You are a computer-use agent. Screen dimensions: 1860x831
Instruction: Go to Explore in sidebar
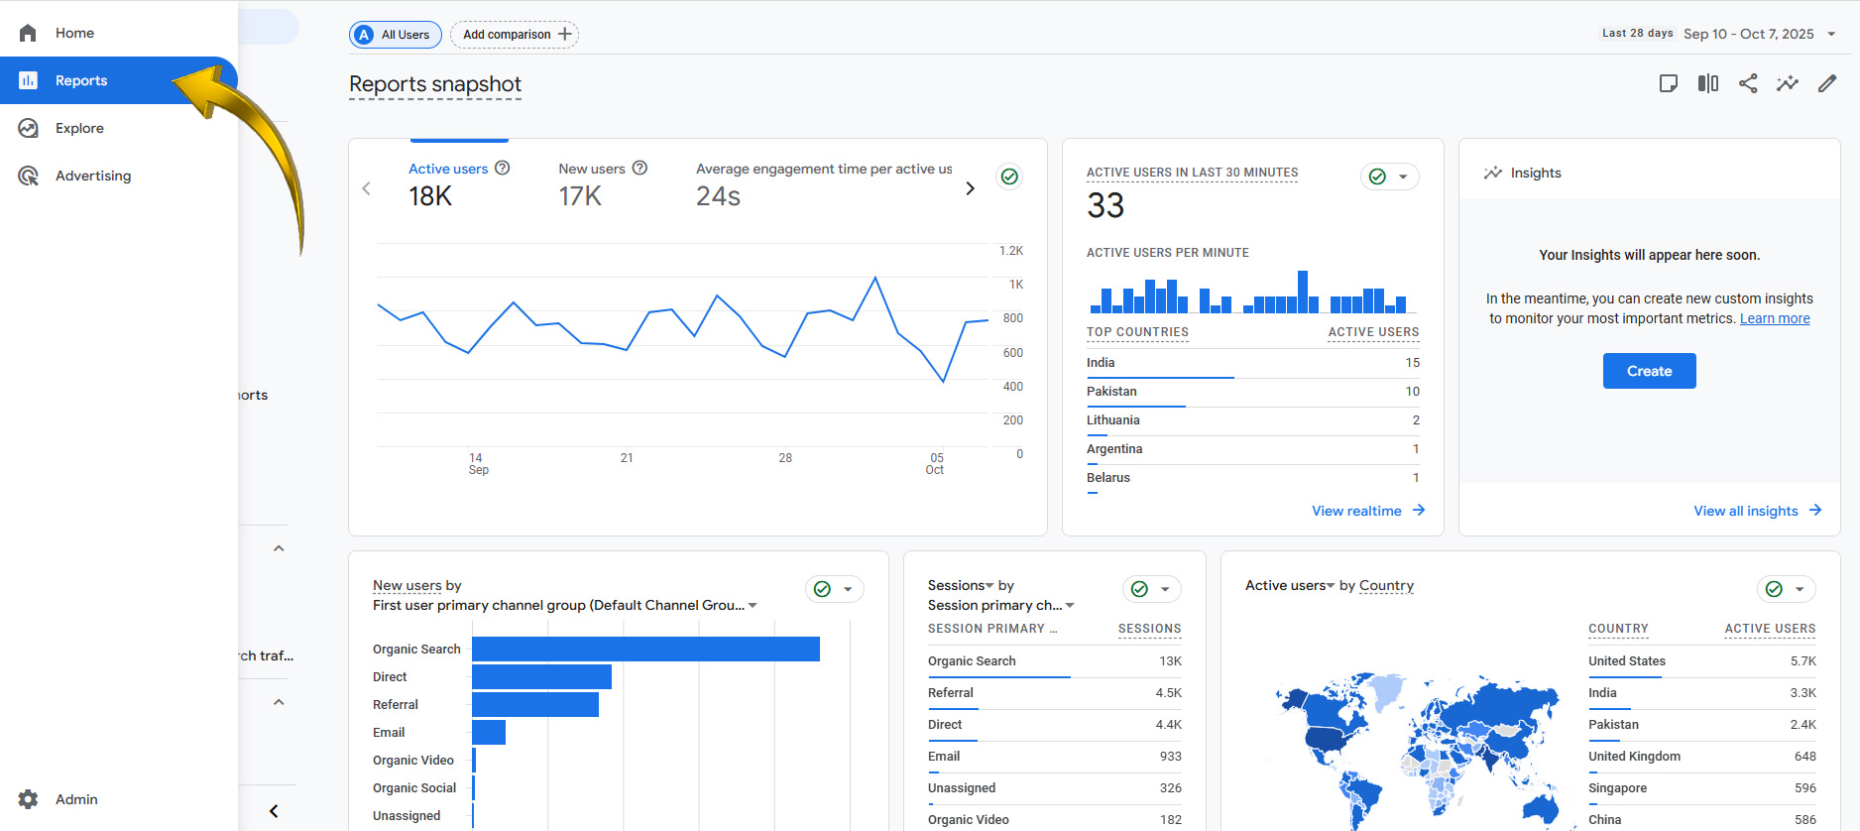79,128
